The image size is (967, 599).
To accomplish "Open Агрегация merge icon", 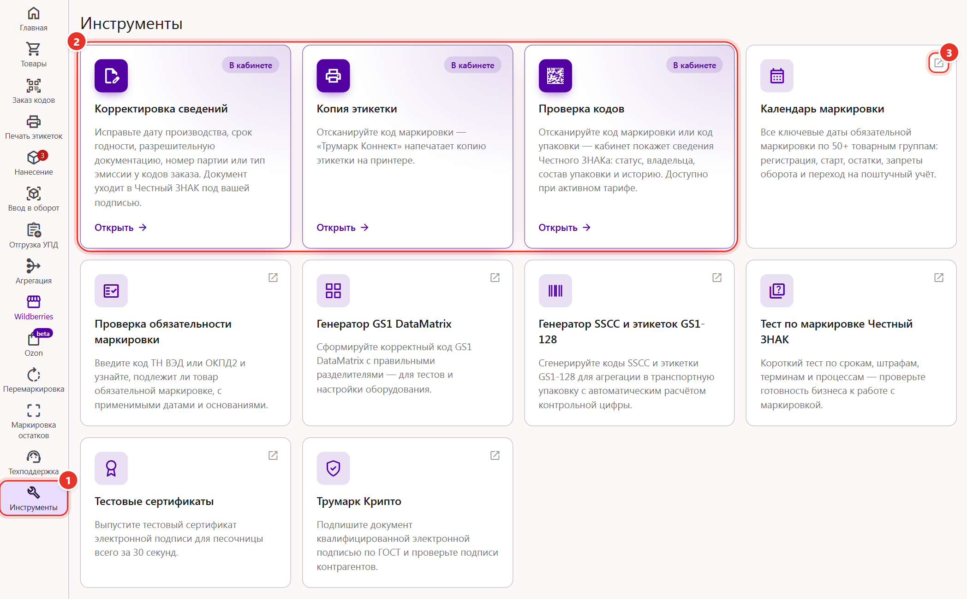I will click(x=34, y=266).
